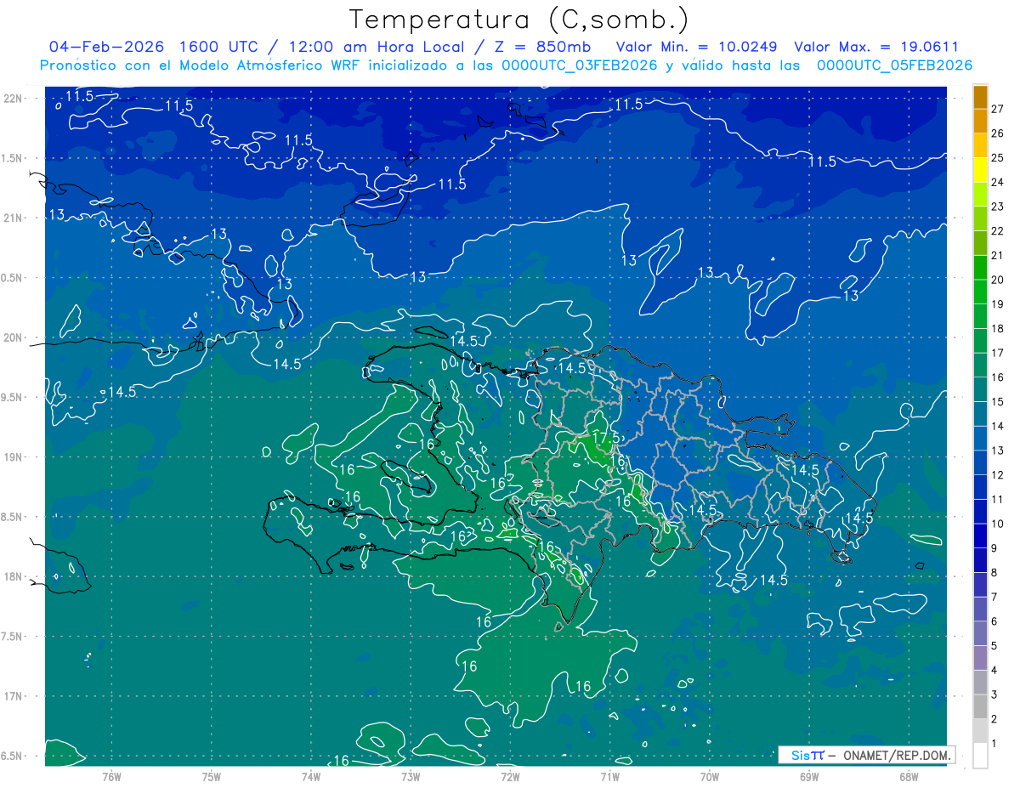The width and height of the screenshot is (1020, 788).
Task: Pick the amber swatch between 25 and 26
Action: click(x=980, y=145)
